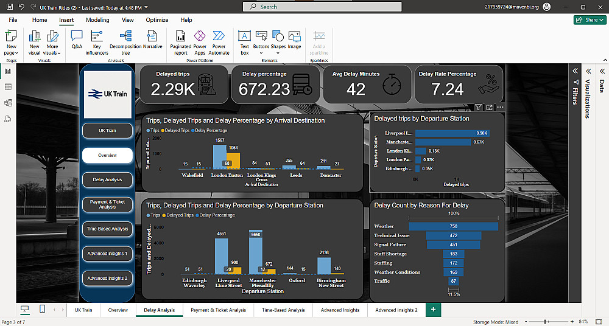The image size is (609, 326).
Task: Open the New page dropdown
Action: [x=12, y=53]
